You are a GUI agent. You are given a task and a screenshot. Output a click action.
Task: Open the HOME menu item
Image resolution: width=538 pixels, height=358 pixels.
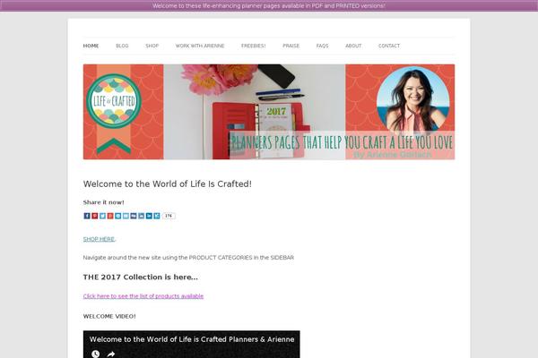[91, 46]
